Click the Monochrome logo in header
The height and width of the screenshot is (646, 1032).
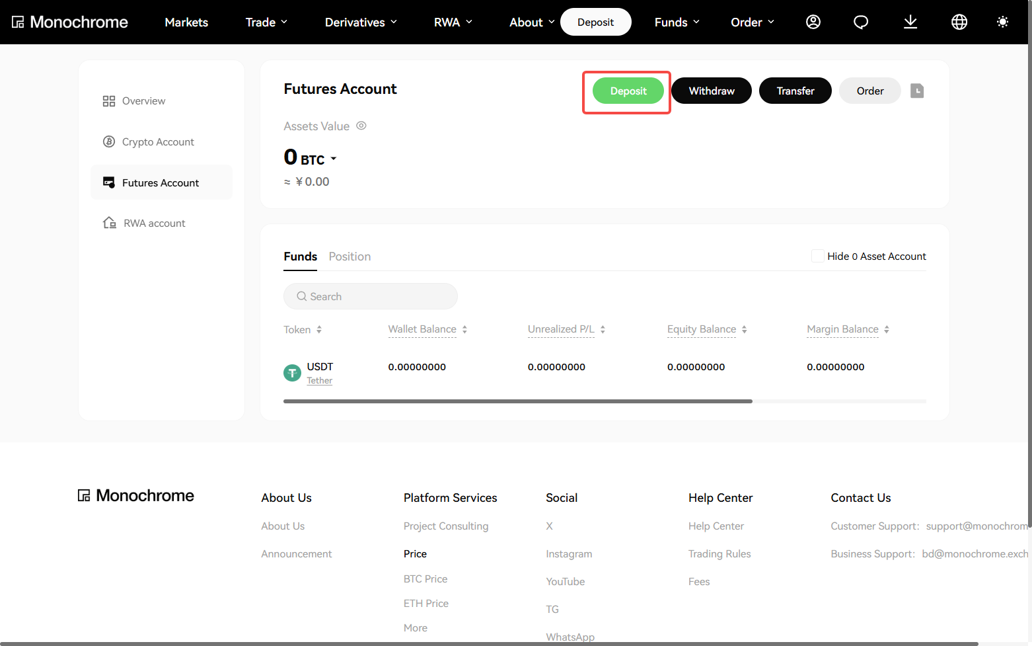pyautogui.click(x=70, y=22)
